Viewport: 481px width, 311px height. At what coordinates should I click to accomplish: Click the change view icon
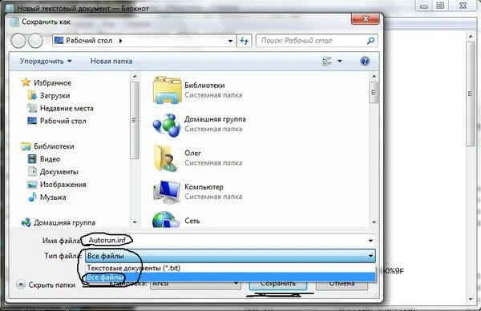[x=327, y=61]
